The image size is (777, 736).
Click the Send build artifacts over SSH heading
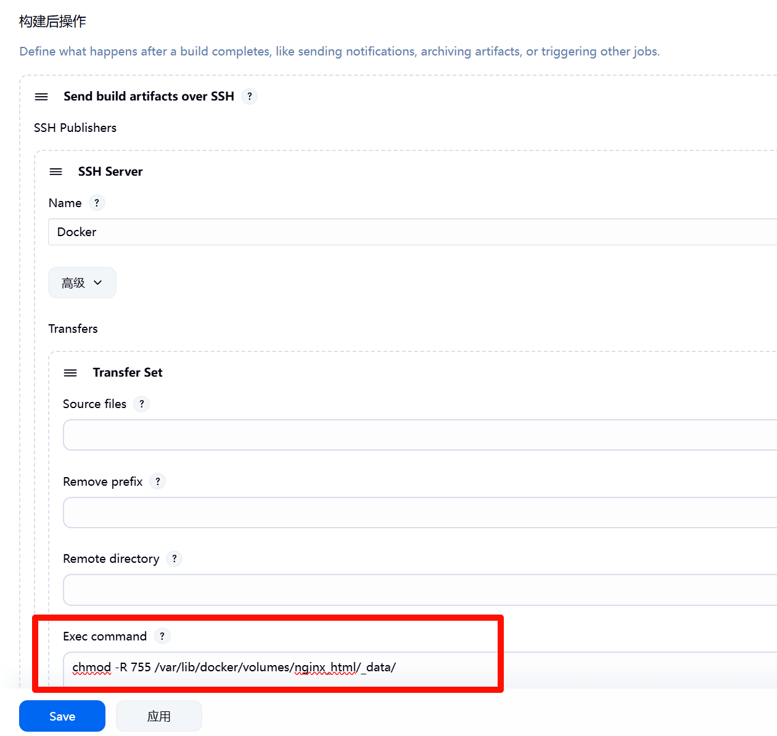[149, 96]
